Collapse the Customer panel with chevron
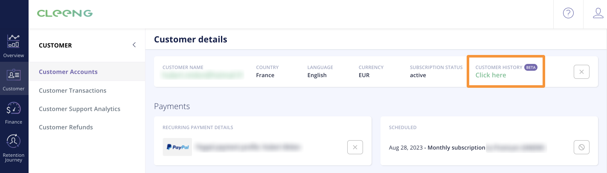This screenshot has width=607, height=173. tap(134, 45)
